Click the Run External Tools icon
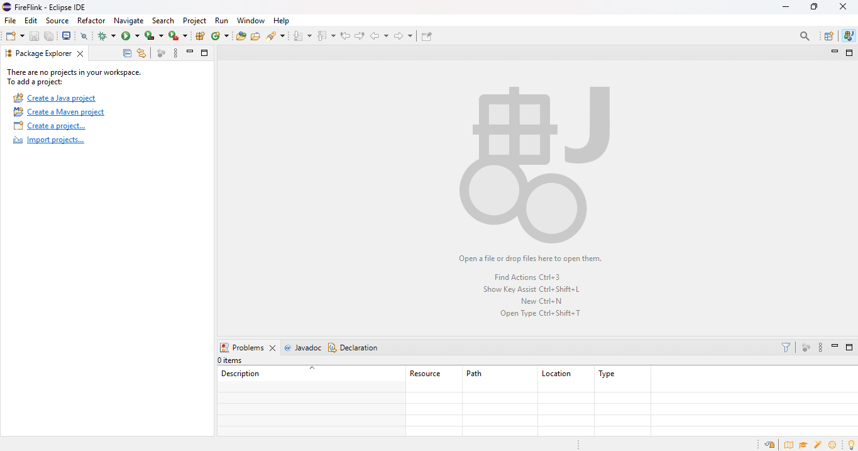The image size is (858, 451). point(173,36)
